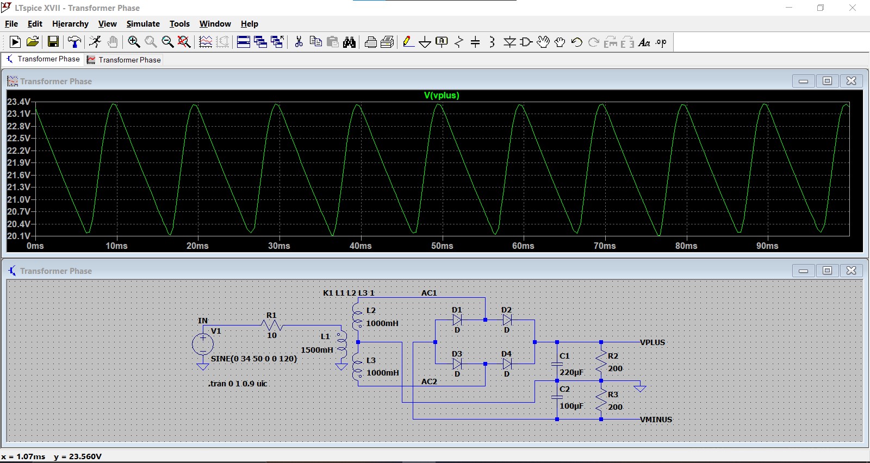Click the Print icon
The height and width of the screenshot is (463, 870).
[371, 42]
